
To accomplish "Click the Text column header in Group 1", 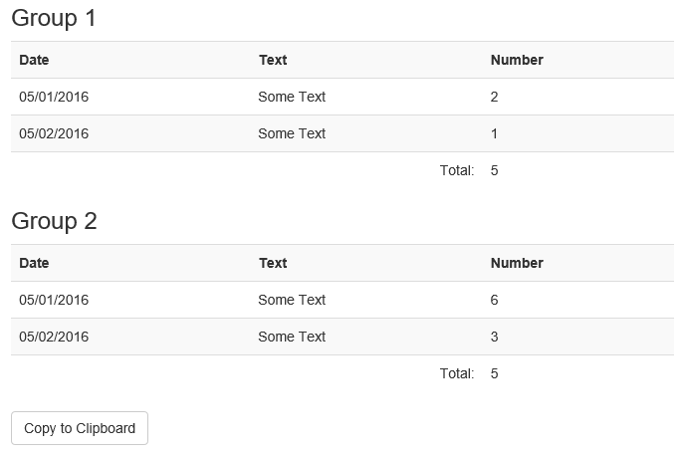I will tap(273, 60).
